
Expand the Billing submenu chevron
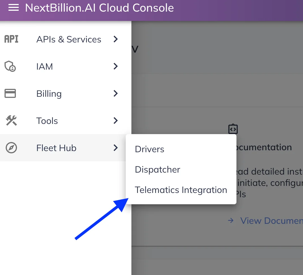(x=116, y=93)
